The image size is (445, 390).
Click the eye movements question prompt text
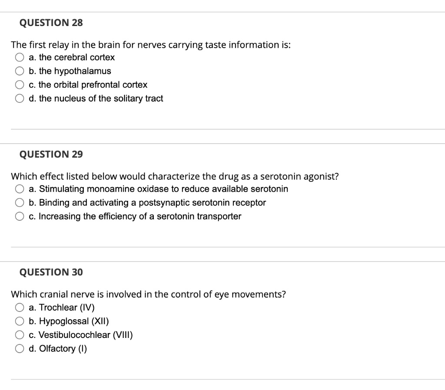149,294
